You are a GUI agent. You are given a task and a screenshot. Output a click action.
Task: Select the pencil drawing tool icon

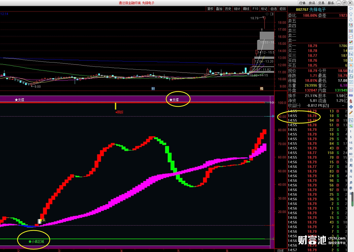click(x=351, y=112)
